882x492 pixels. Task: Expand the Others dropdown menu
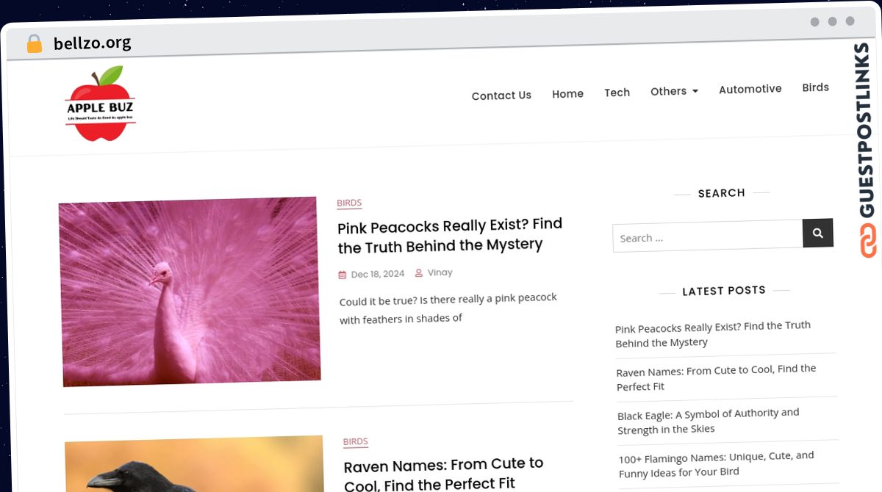point(674,91)
